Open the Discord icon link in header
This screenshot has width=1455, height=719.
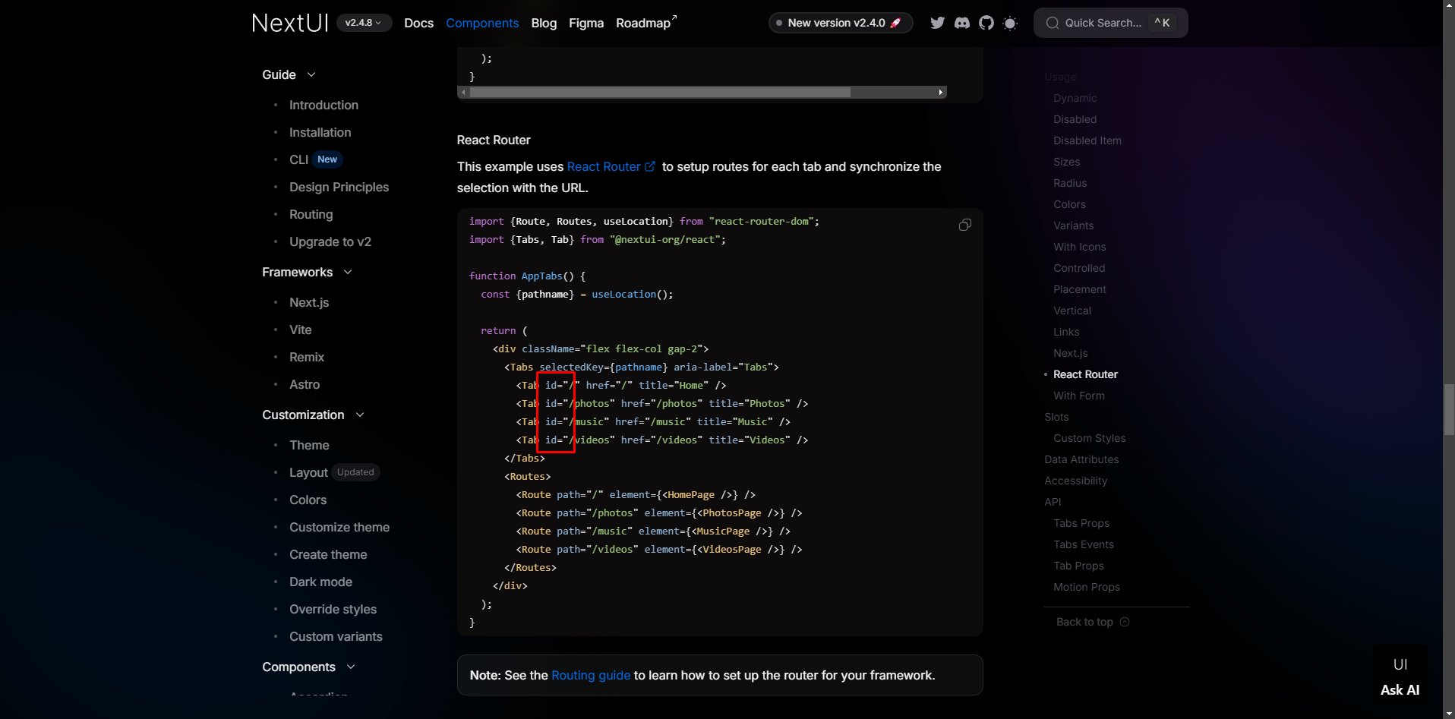click(x=962, y=23)
